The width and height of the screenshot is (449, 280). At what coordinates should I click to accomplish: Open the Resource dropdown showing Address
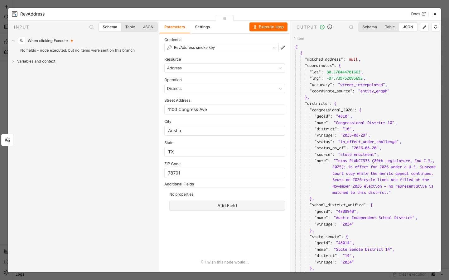(224, 68)
